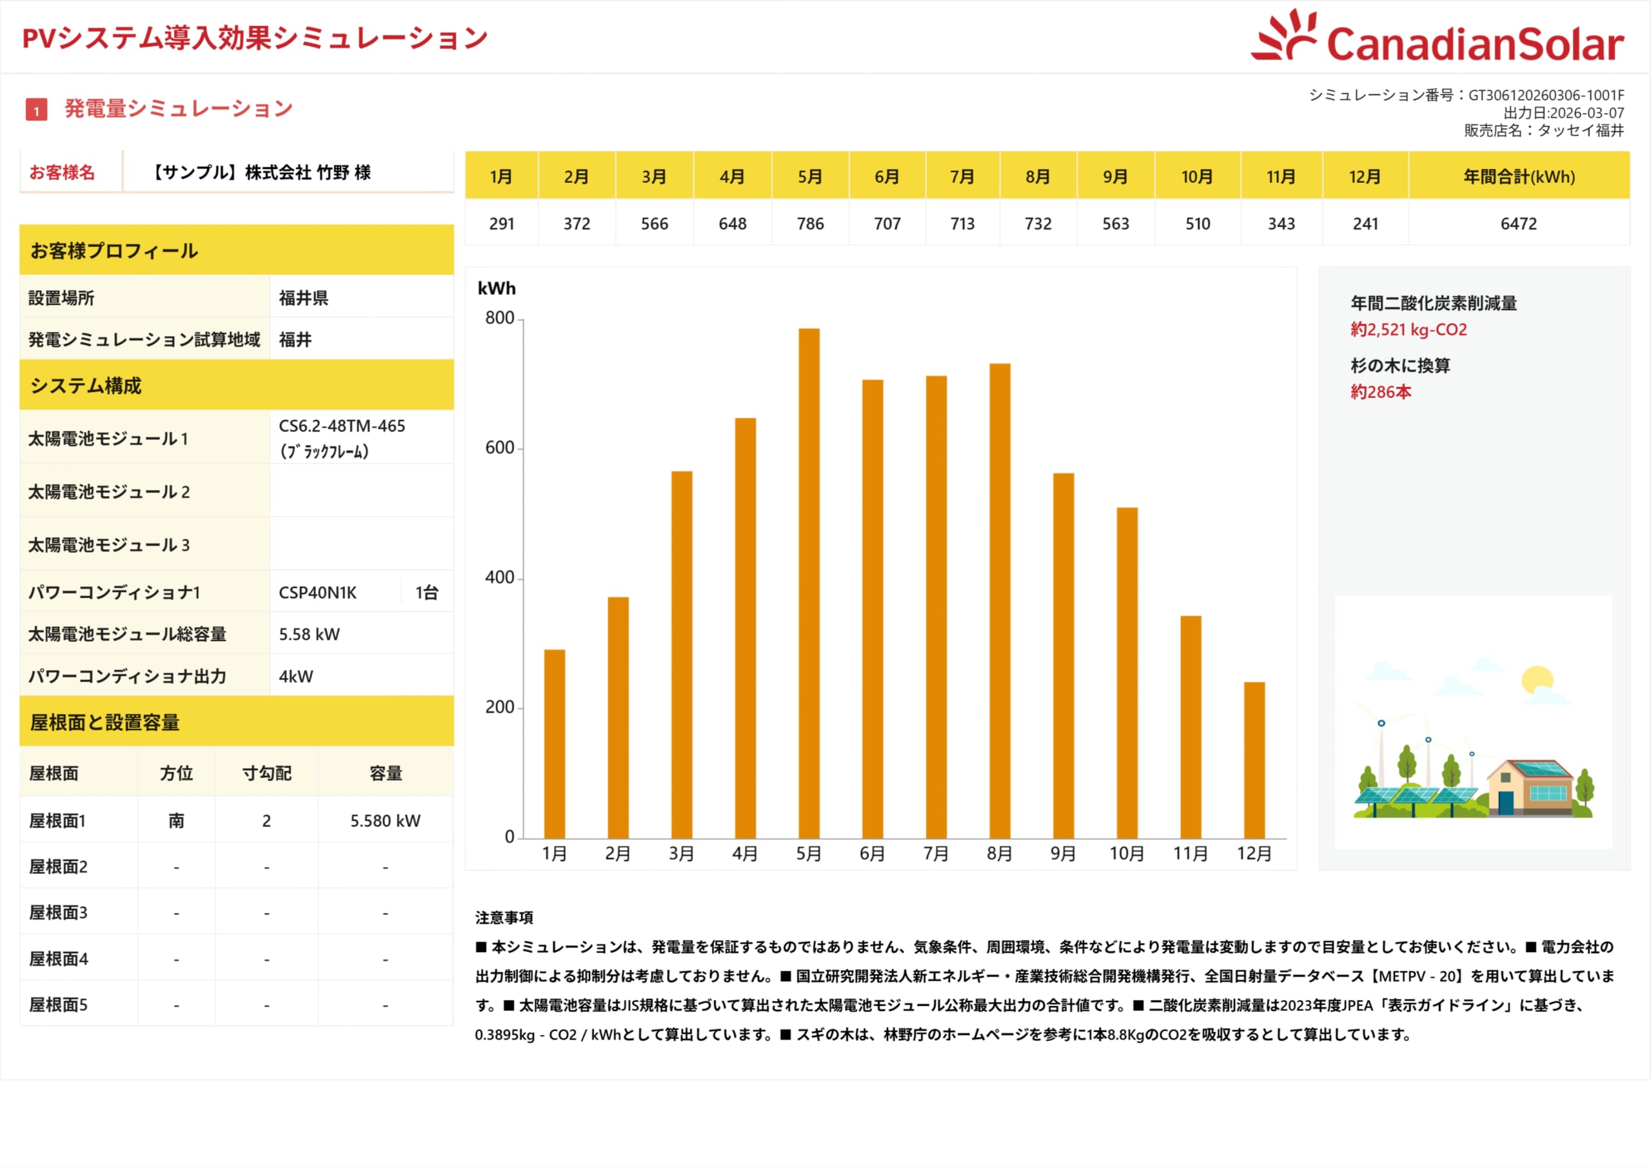Click the 太陽電池モジュール 2 row label

[x=108, y=492]
